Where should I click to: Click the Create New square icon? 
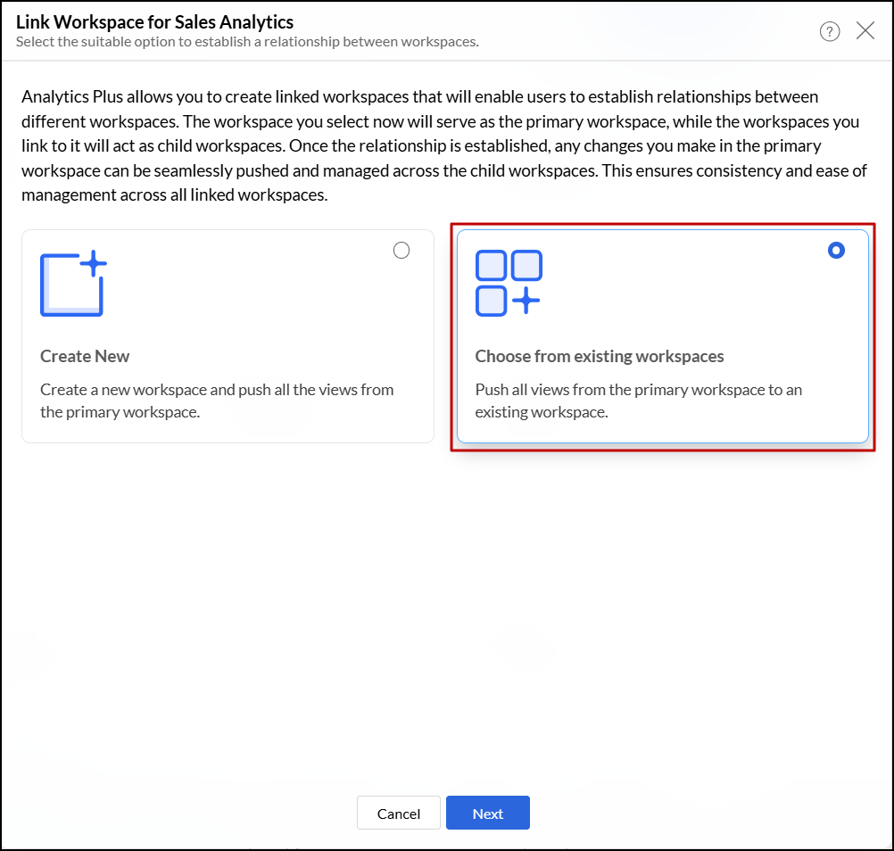pyautogui.click(x=70, y=285)
